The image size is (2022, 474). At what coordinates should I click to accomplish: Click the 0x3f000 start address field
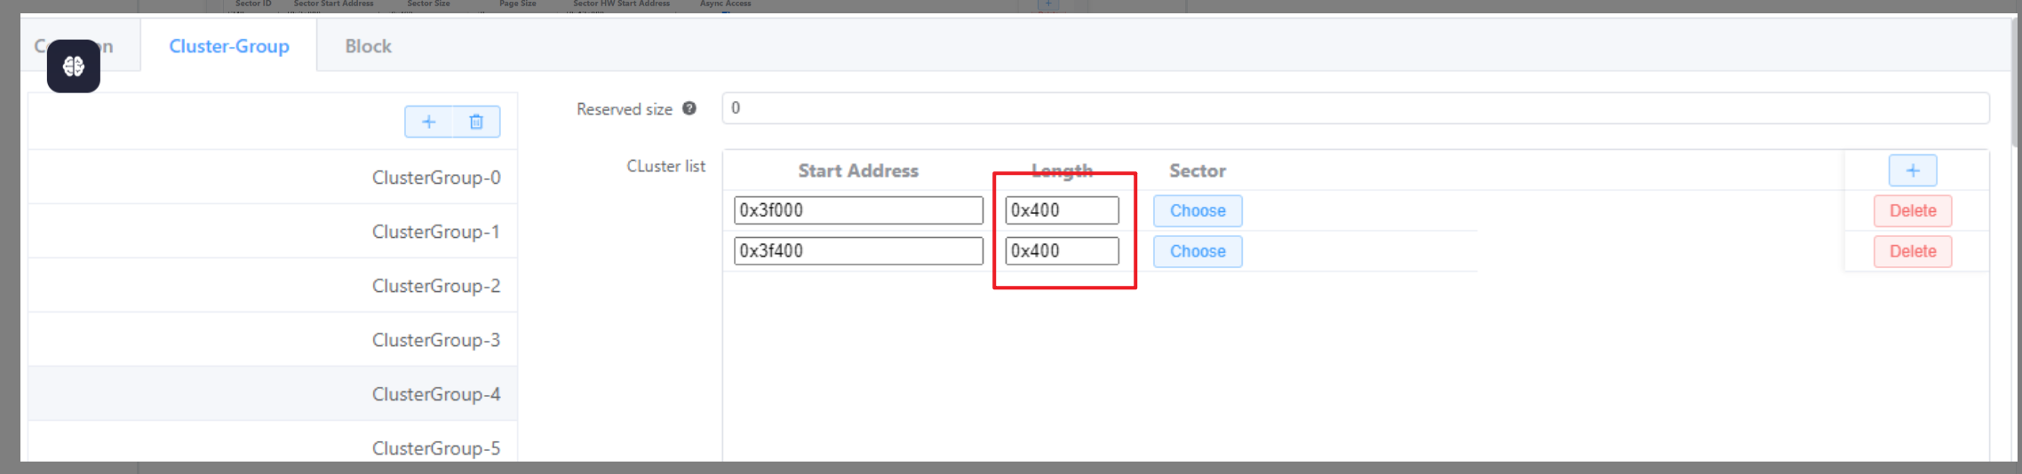pyautogui.click(x=858, y=210)
